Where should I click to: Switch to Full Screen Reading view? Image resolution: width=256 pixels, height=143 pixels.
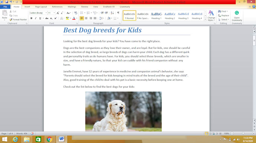pyautogui.click(x=210, y=134)
